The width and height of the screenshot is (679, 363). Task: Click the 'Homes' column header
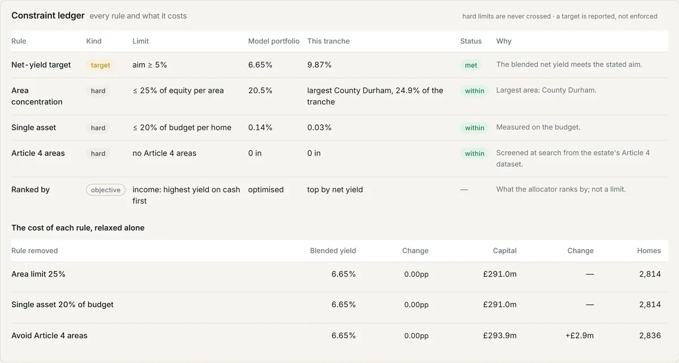(648, 250)
